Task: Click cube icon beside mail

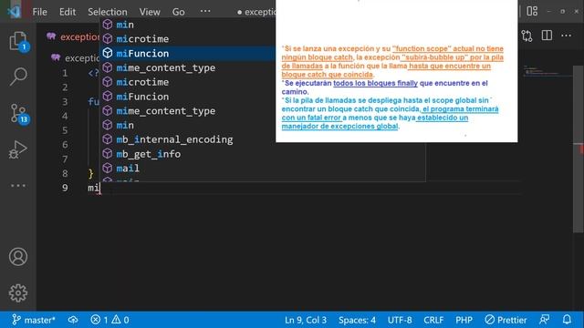Action: [108, 168]
